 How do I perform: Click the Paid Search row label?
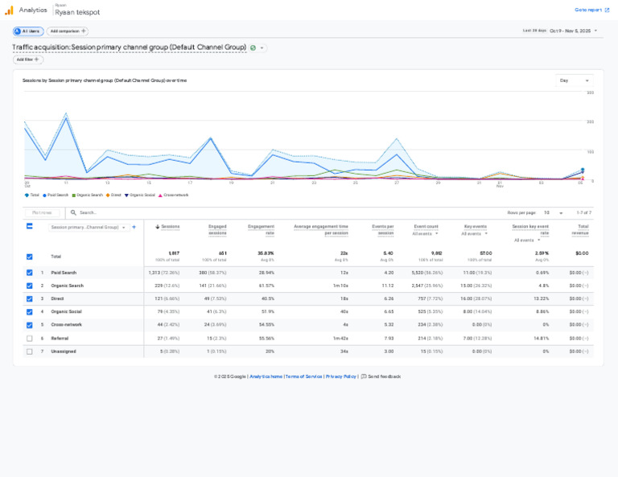pyautogui.click(x=64, y=273)
